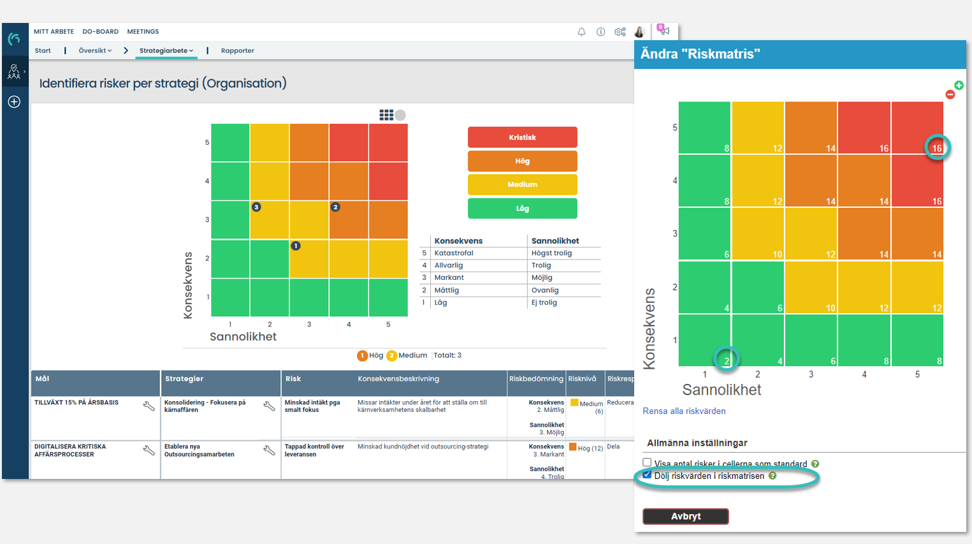Viewport: 972px width, 544px height.
Task: Toggle the grey circle switch beside grid icon
Action: 400,115
